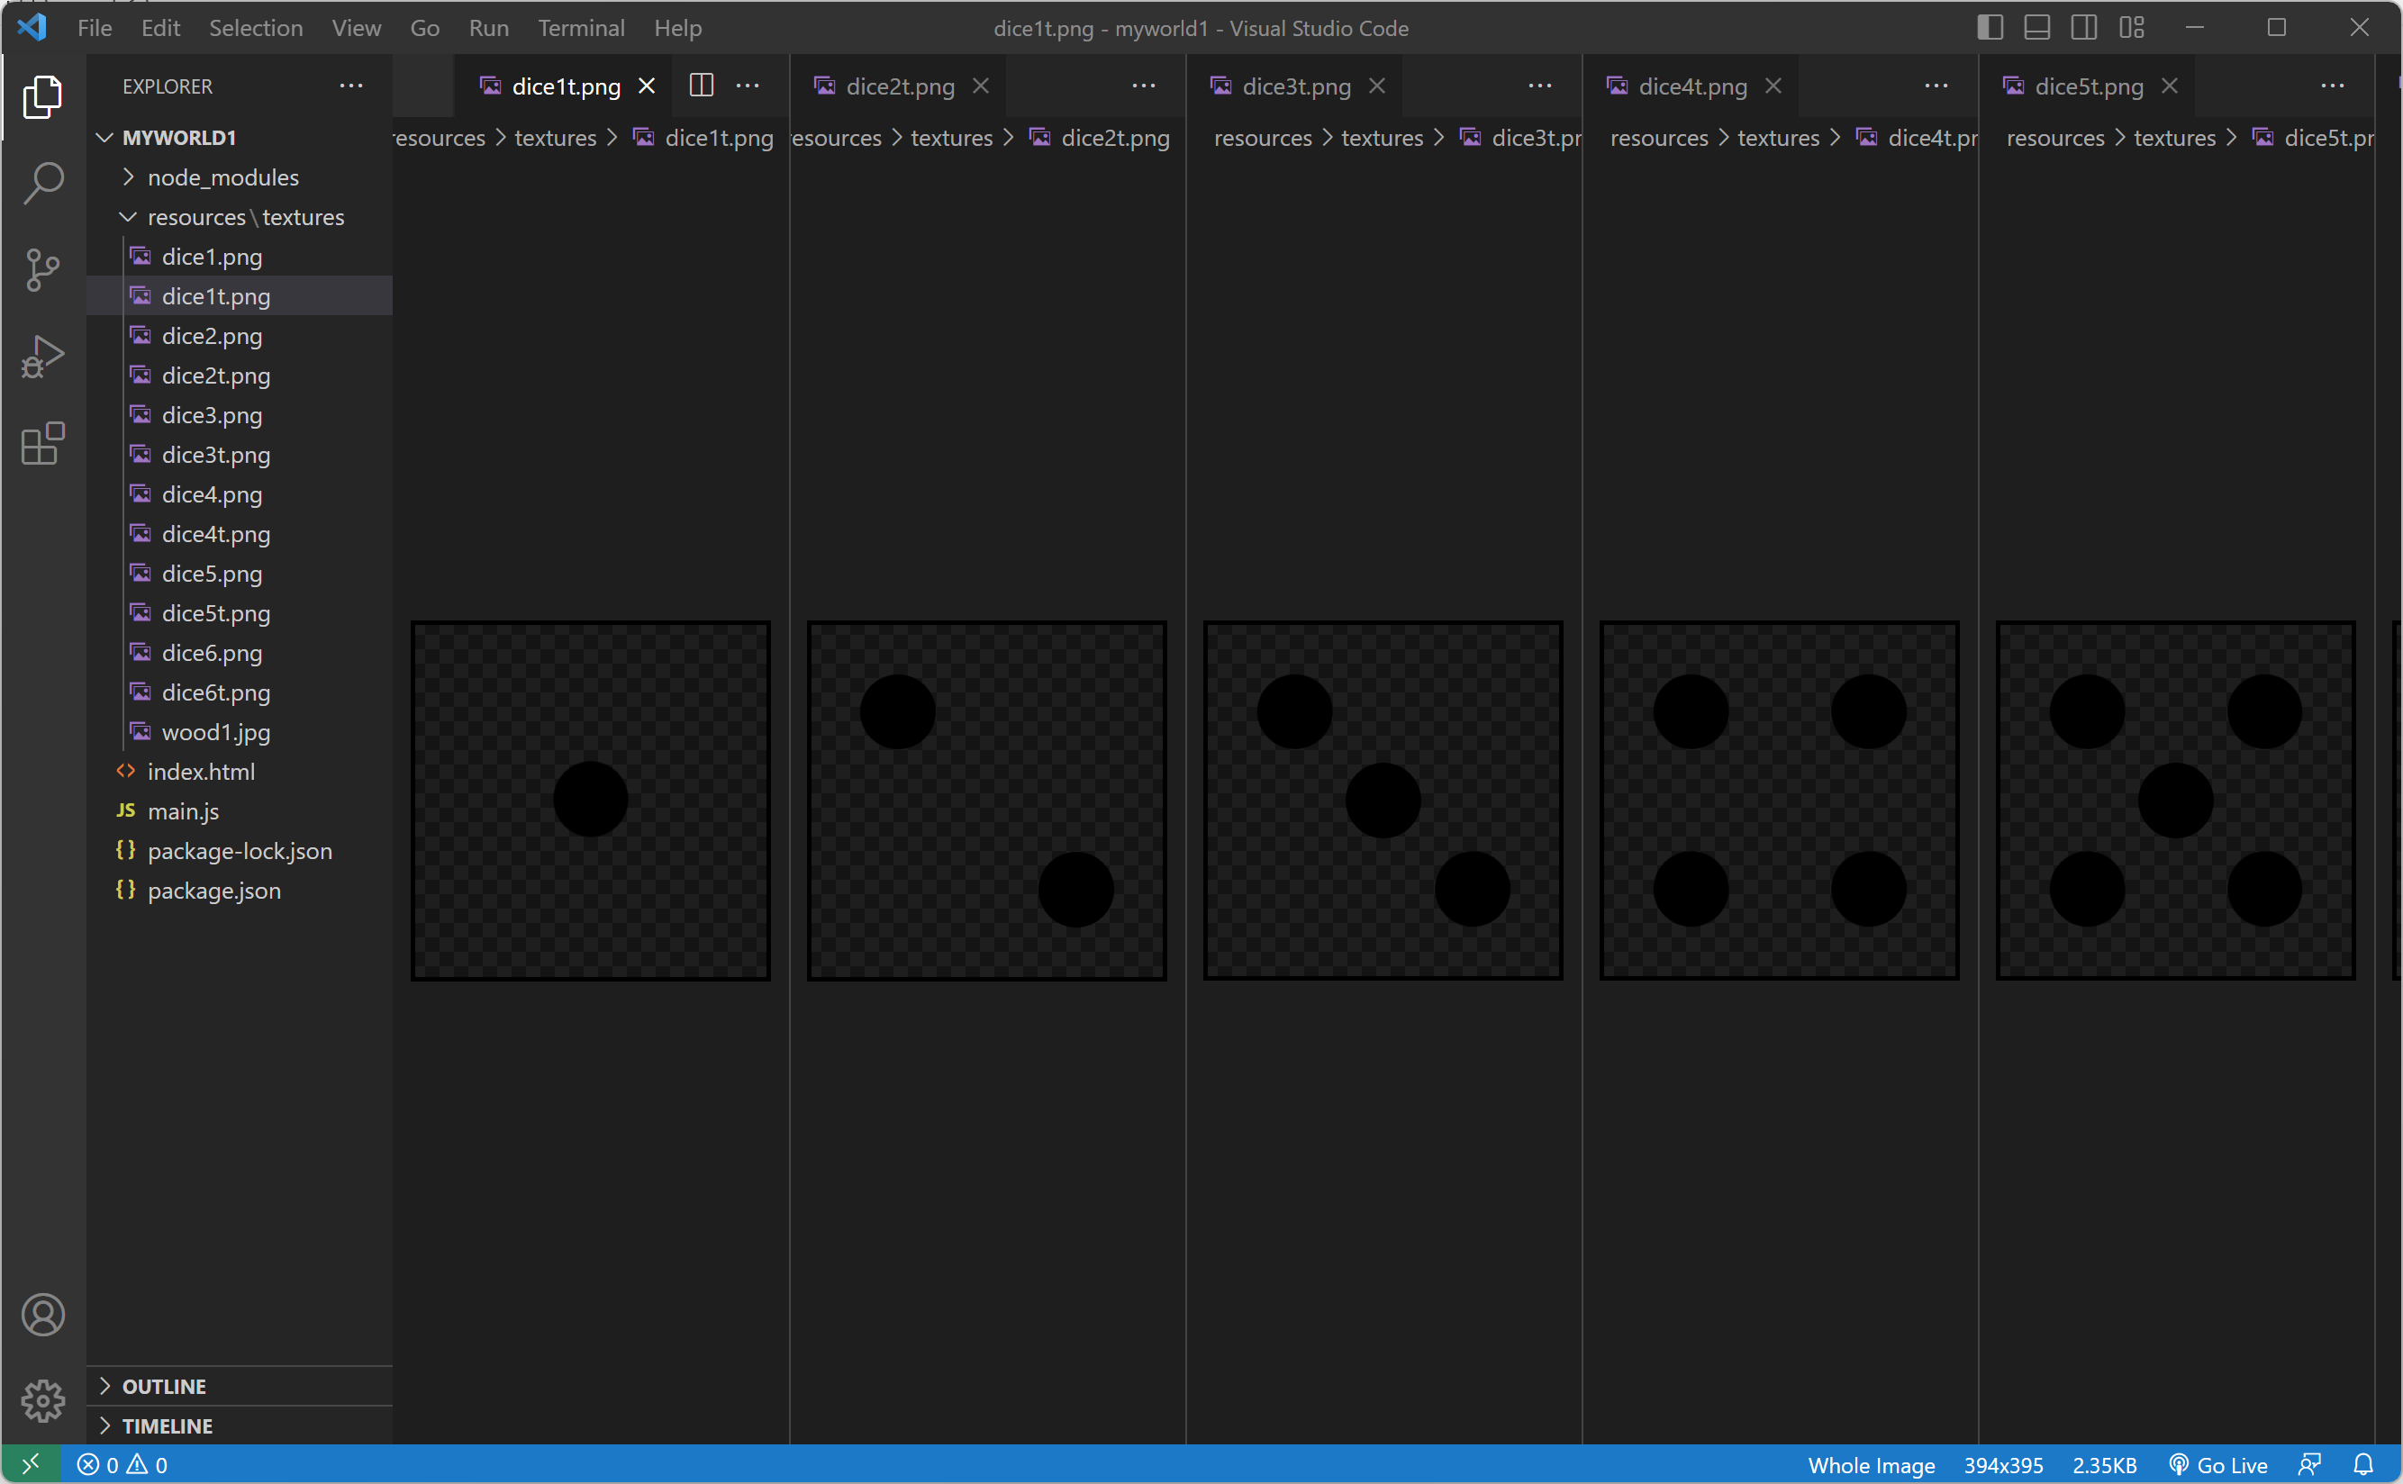Viewport: 2403px width, 1484px height.
Task: Toggle the Secondary Side Bar layout button
Action: 2084,28
